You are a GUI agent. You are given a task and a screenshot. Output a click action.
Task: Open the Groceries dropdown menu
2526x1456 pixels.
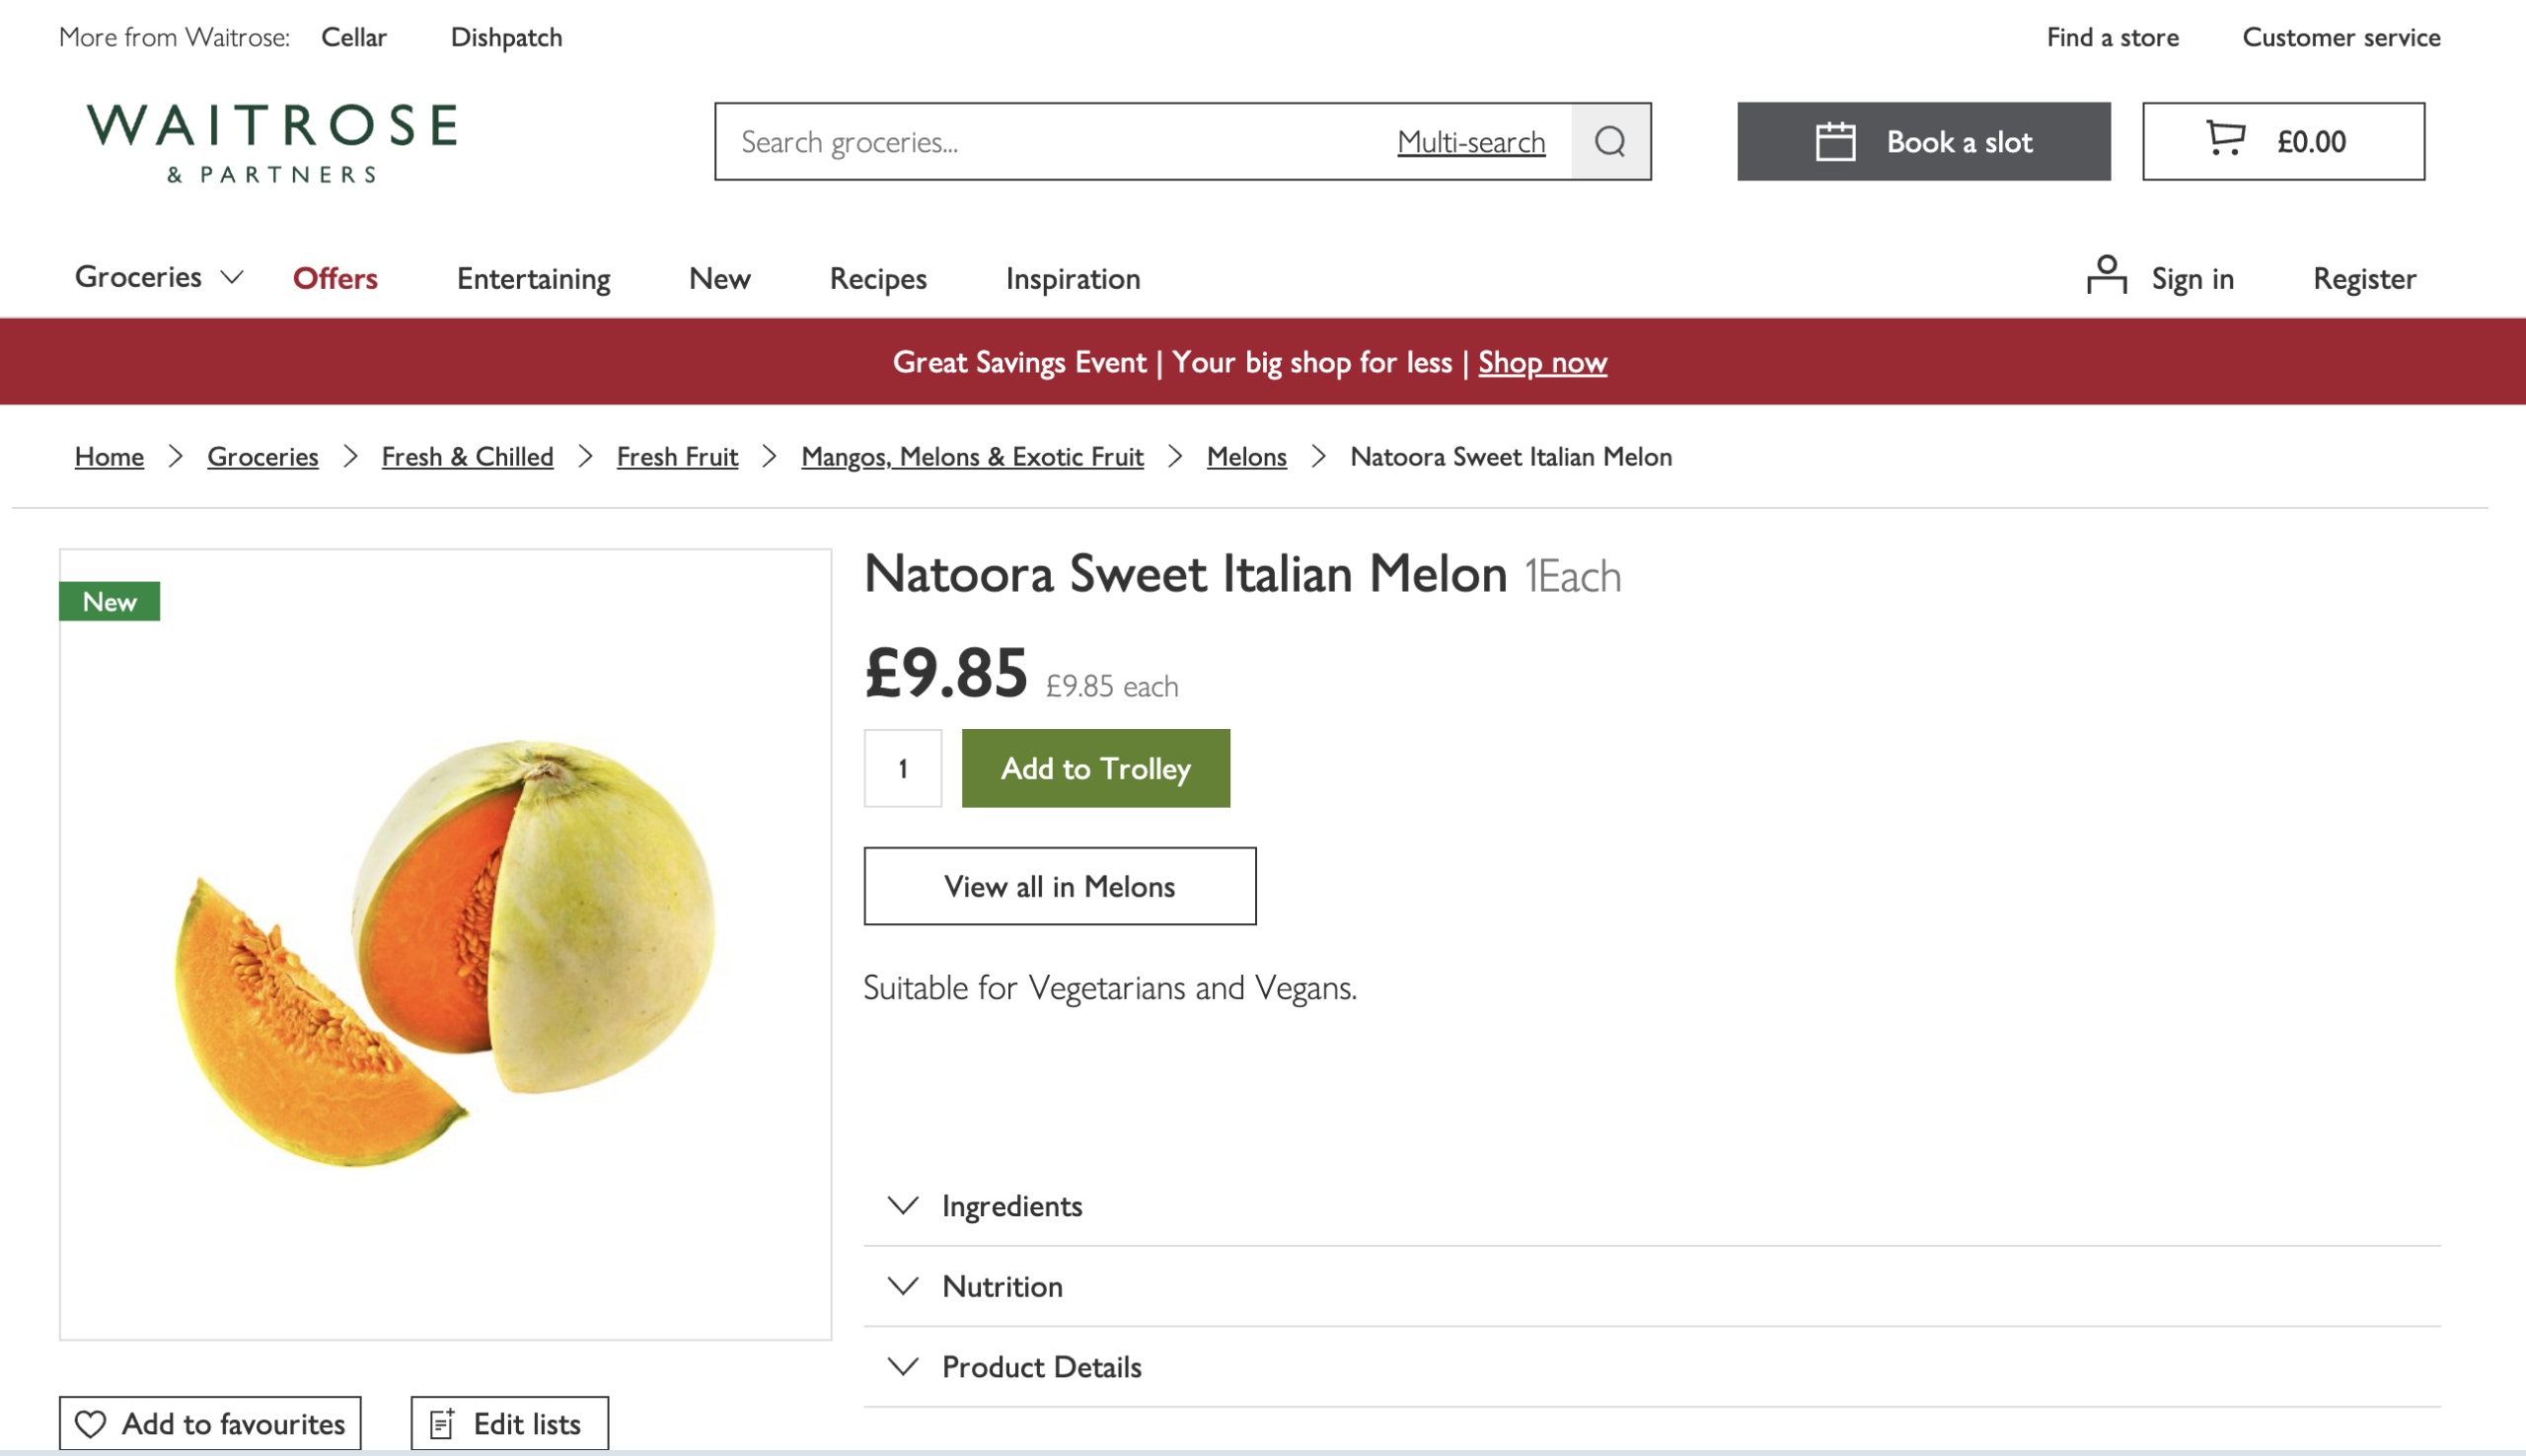click(x=159, y=276)
